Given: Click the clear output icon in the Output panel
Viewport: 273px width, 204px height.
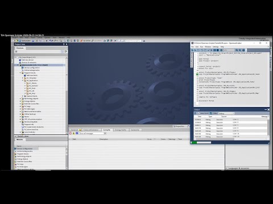Looking at the screenshot, I should click(x=195, y=113).
